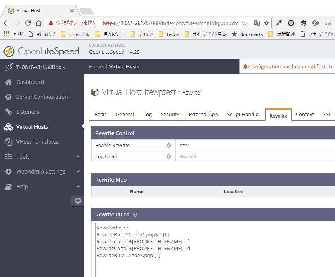Click the gray globe extension icon
Screen dimensions: 335x277
click(315, 23)
